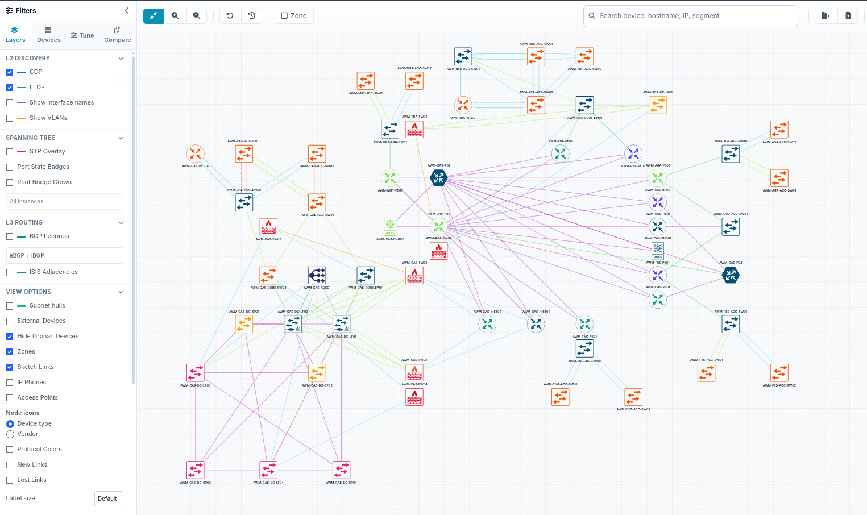Click the red STP Overlay color swatch
This screenshot has height=515, width=867.
click(22, 152)
